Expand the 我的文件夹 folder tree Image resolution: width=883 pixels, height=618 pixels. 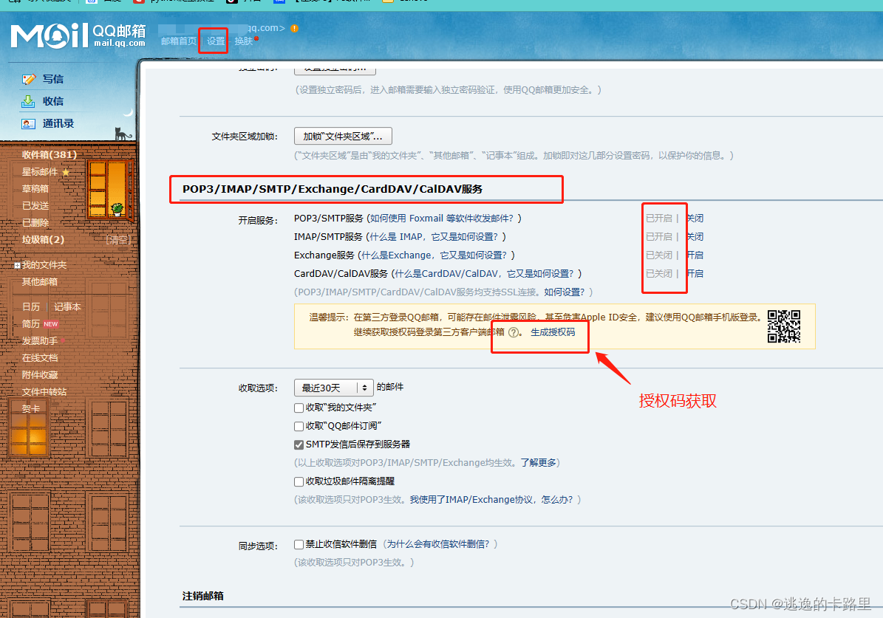point(18,265)
